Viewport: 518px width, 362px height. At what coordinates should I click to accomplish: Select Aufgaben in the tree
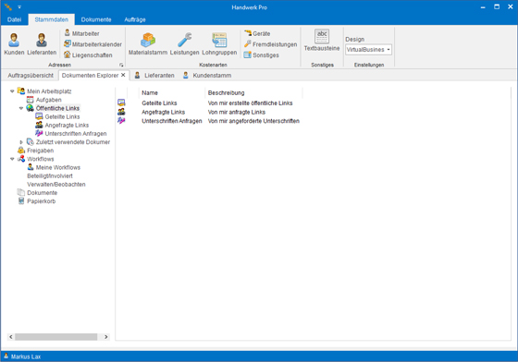click(48, 100)
